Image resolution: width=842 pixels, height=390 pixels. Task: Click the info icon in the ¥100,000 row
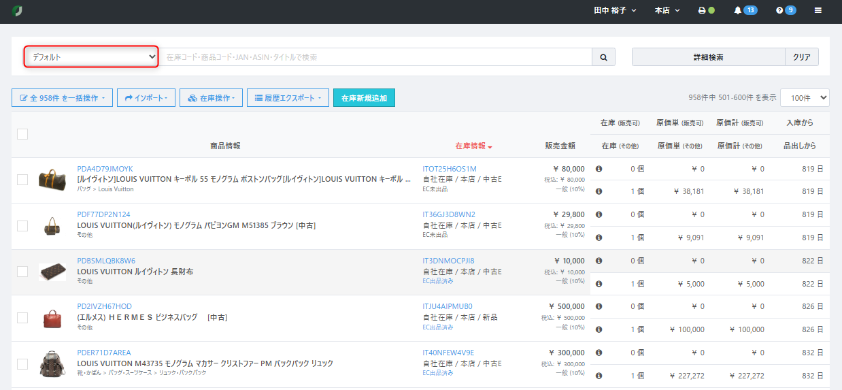(x=599, y=329)
